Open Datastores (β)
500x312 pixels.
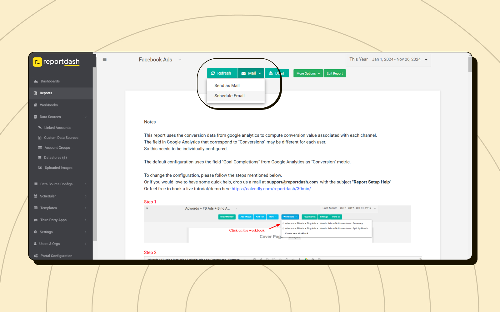(55, 158)
